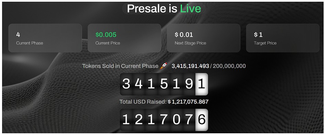The width and height of the screenshot is (325, 135).
Task: Click the phase number 4
Action: click(x=18, y=35)
